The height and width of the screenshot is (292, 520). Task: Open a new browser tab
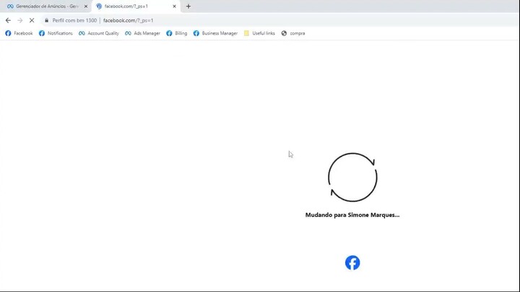click(188, 6)
